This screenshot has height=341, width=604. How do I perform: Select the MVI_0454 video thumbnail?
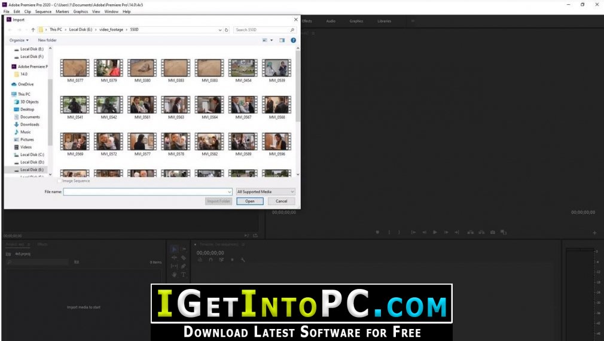[x=243, y=71]
